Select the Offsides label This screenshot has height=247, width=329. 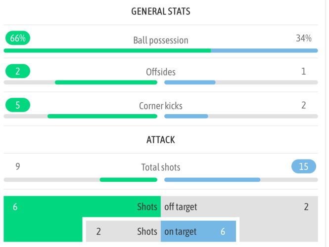pyautogui.click(x=160, y=72)
